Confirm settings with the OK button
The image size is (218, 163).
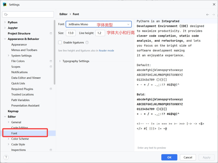tap(169, 157)
